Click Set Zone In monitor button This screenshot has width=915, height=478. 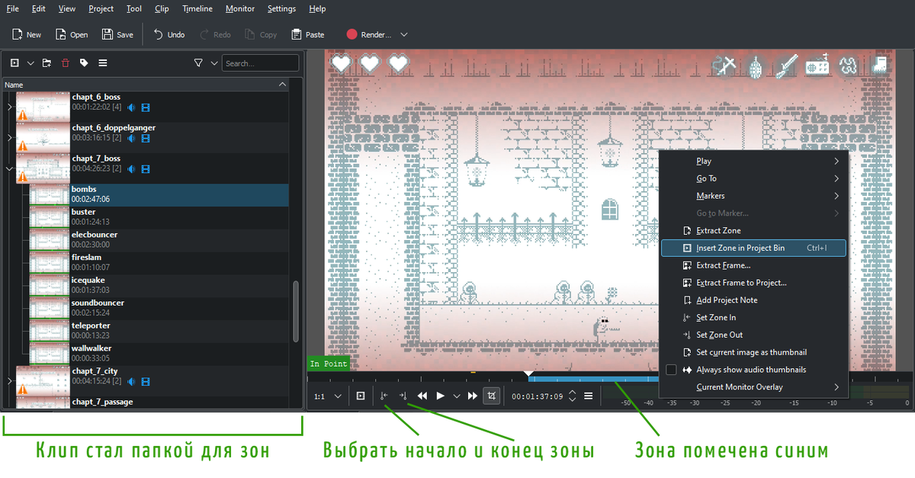click(x=384, y=396)
